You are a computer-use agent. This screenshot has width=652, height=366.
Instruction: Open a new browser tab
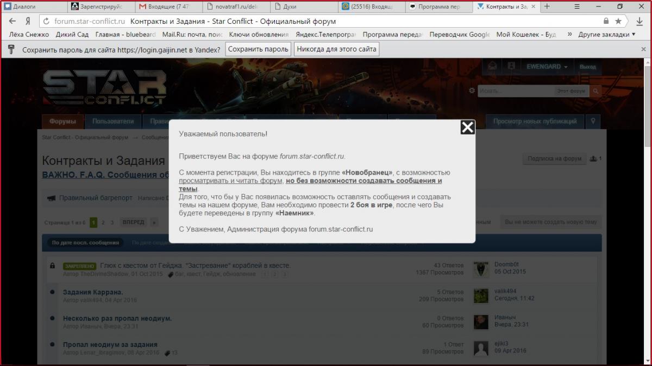(547, 7)
